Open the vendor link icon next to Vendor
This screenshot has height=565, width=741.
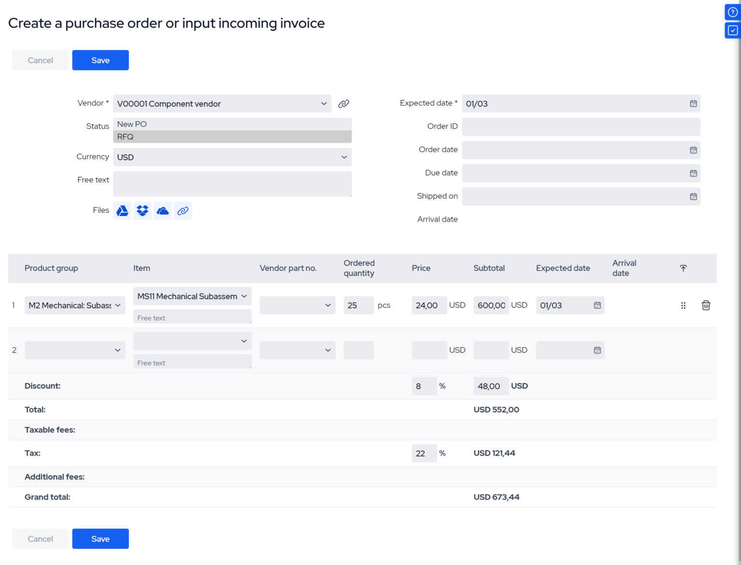point(343,103)
